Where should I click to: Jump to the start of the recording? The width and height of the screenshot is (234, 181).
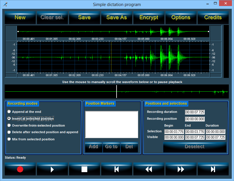(117, 169)
